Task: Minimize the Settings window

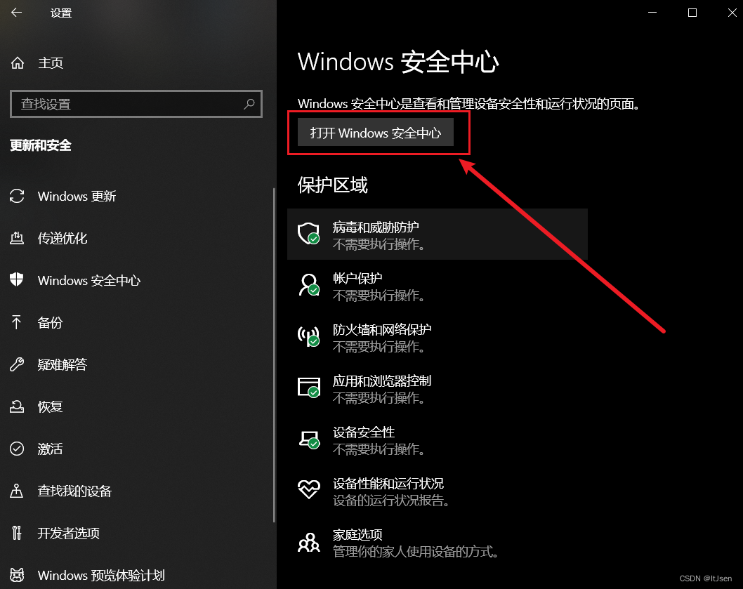Action: tap(652, 13)
